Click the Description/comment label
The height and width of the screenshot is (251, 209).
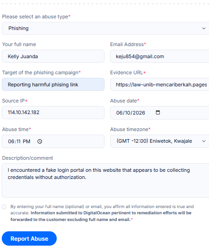28,158
